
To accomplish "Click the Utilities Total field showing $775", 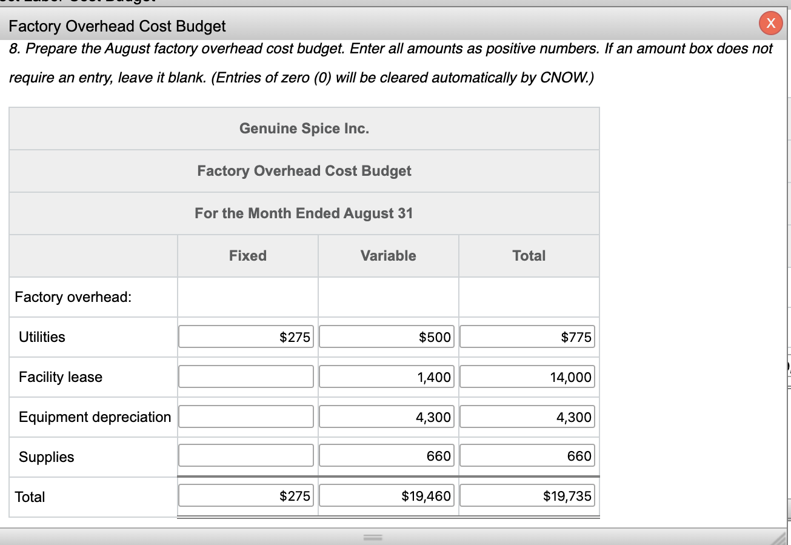I will pyautogui.click(x=527, y=336).
